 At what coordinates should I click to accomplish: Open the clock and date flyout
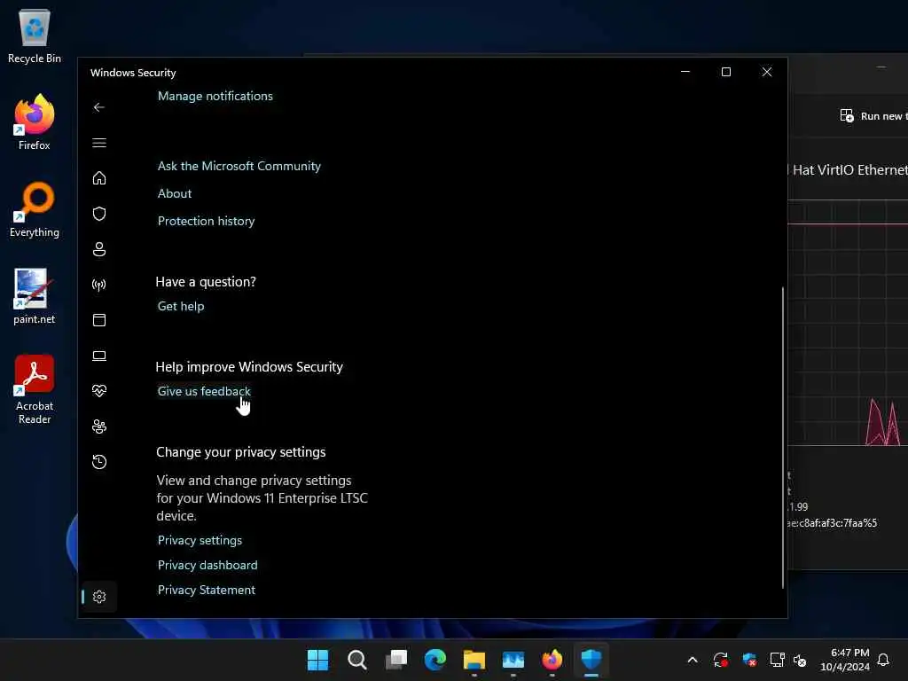(845, 660)
